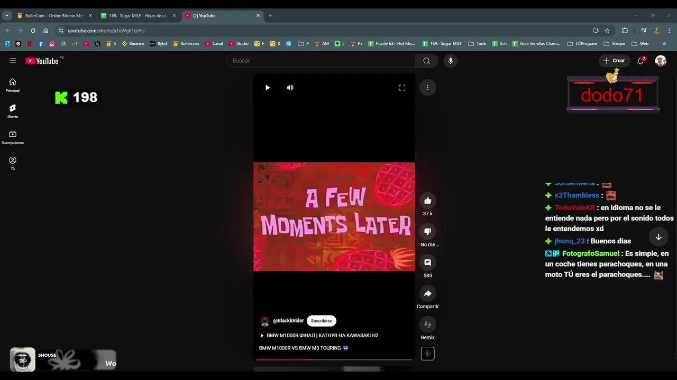Viewport: 677px width, 380px height.
Task: Open the Gmail bookmark icon
Action: coord(75,44)
